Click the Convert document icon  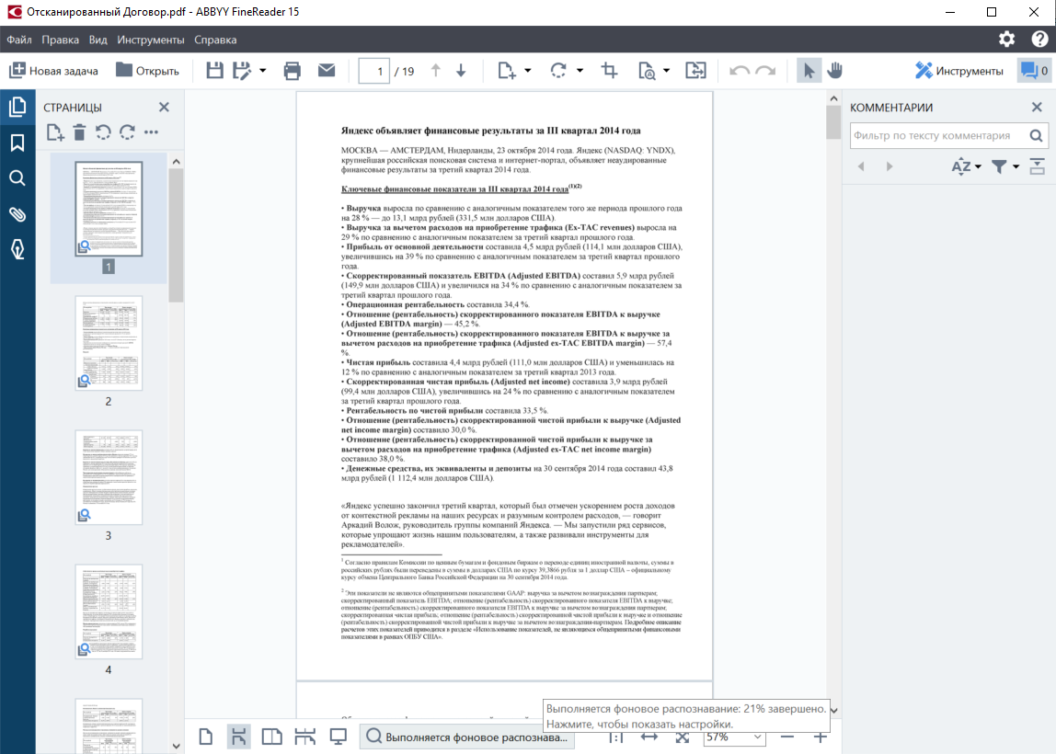tap(695, 70)
